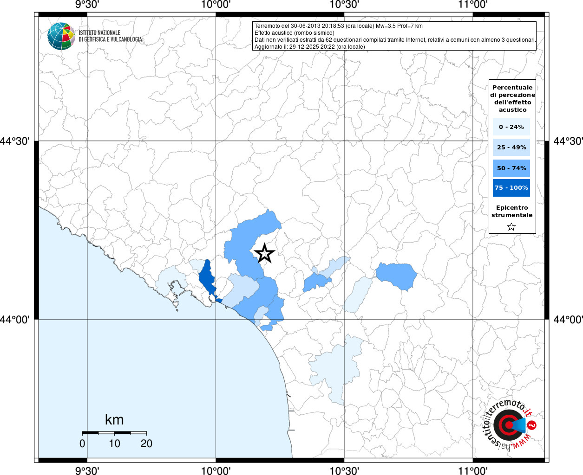The height and width of the screenshot is (475, 583).
Task: Click the INGV globe logo
Action: pyautogui.click(x=61, y=36)
